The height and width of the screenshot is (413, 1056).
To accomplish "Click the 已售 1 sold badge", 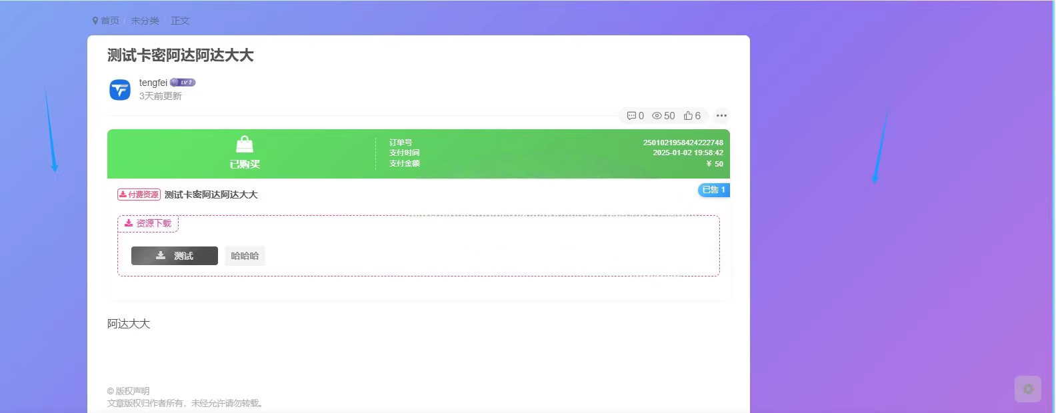I will point(713,190).
